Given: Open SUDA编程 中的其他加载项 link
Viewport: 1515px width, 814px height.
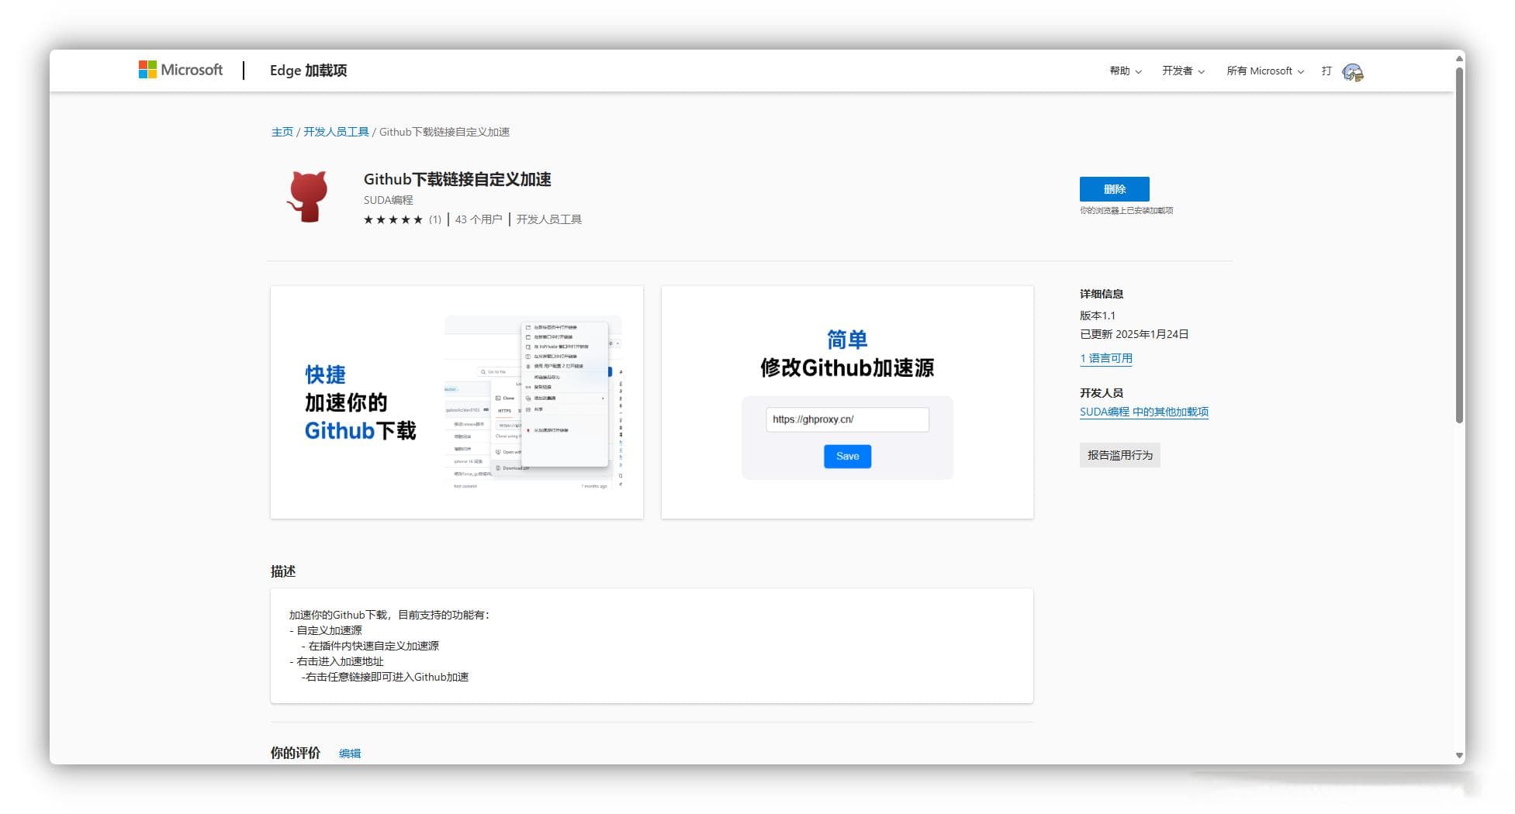Looking at the screenshot, I should [x=1143, y=412].
